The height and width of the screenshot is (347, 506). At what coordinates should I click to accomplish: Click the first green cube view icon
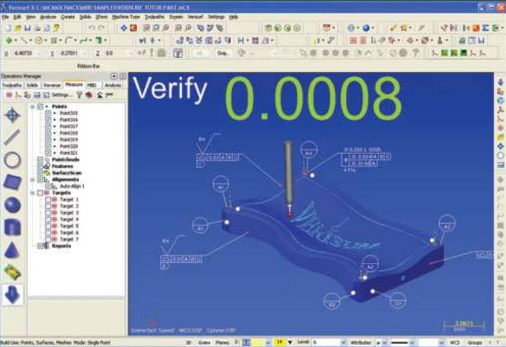268,28
